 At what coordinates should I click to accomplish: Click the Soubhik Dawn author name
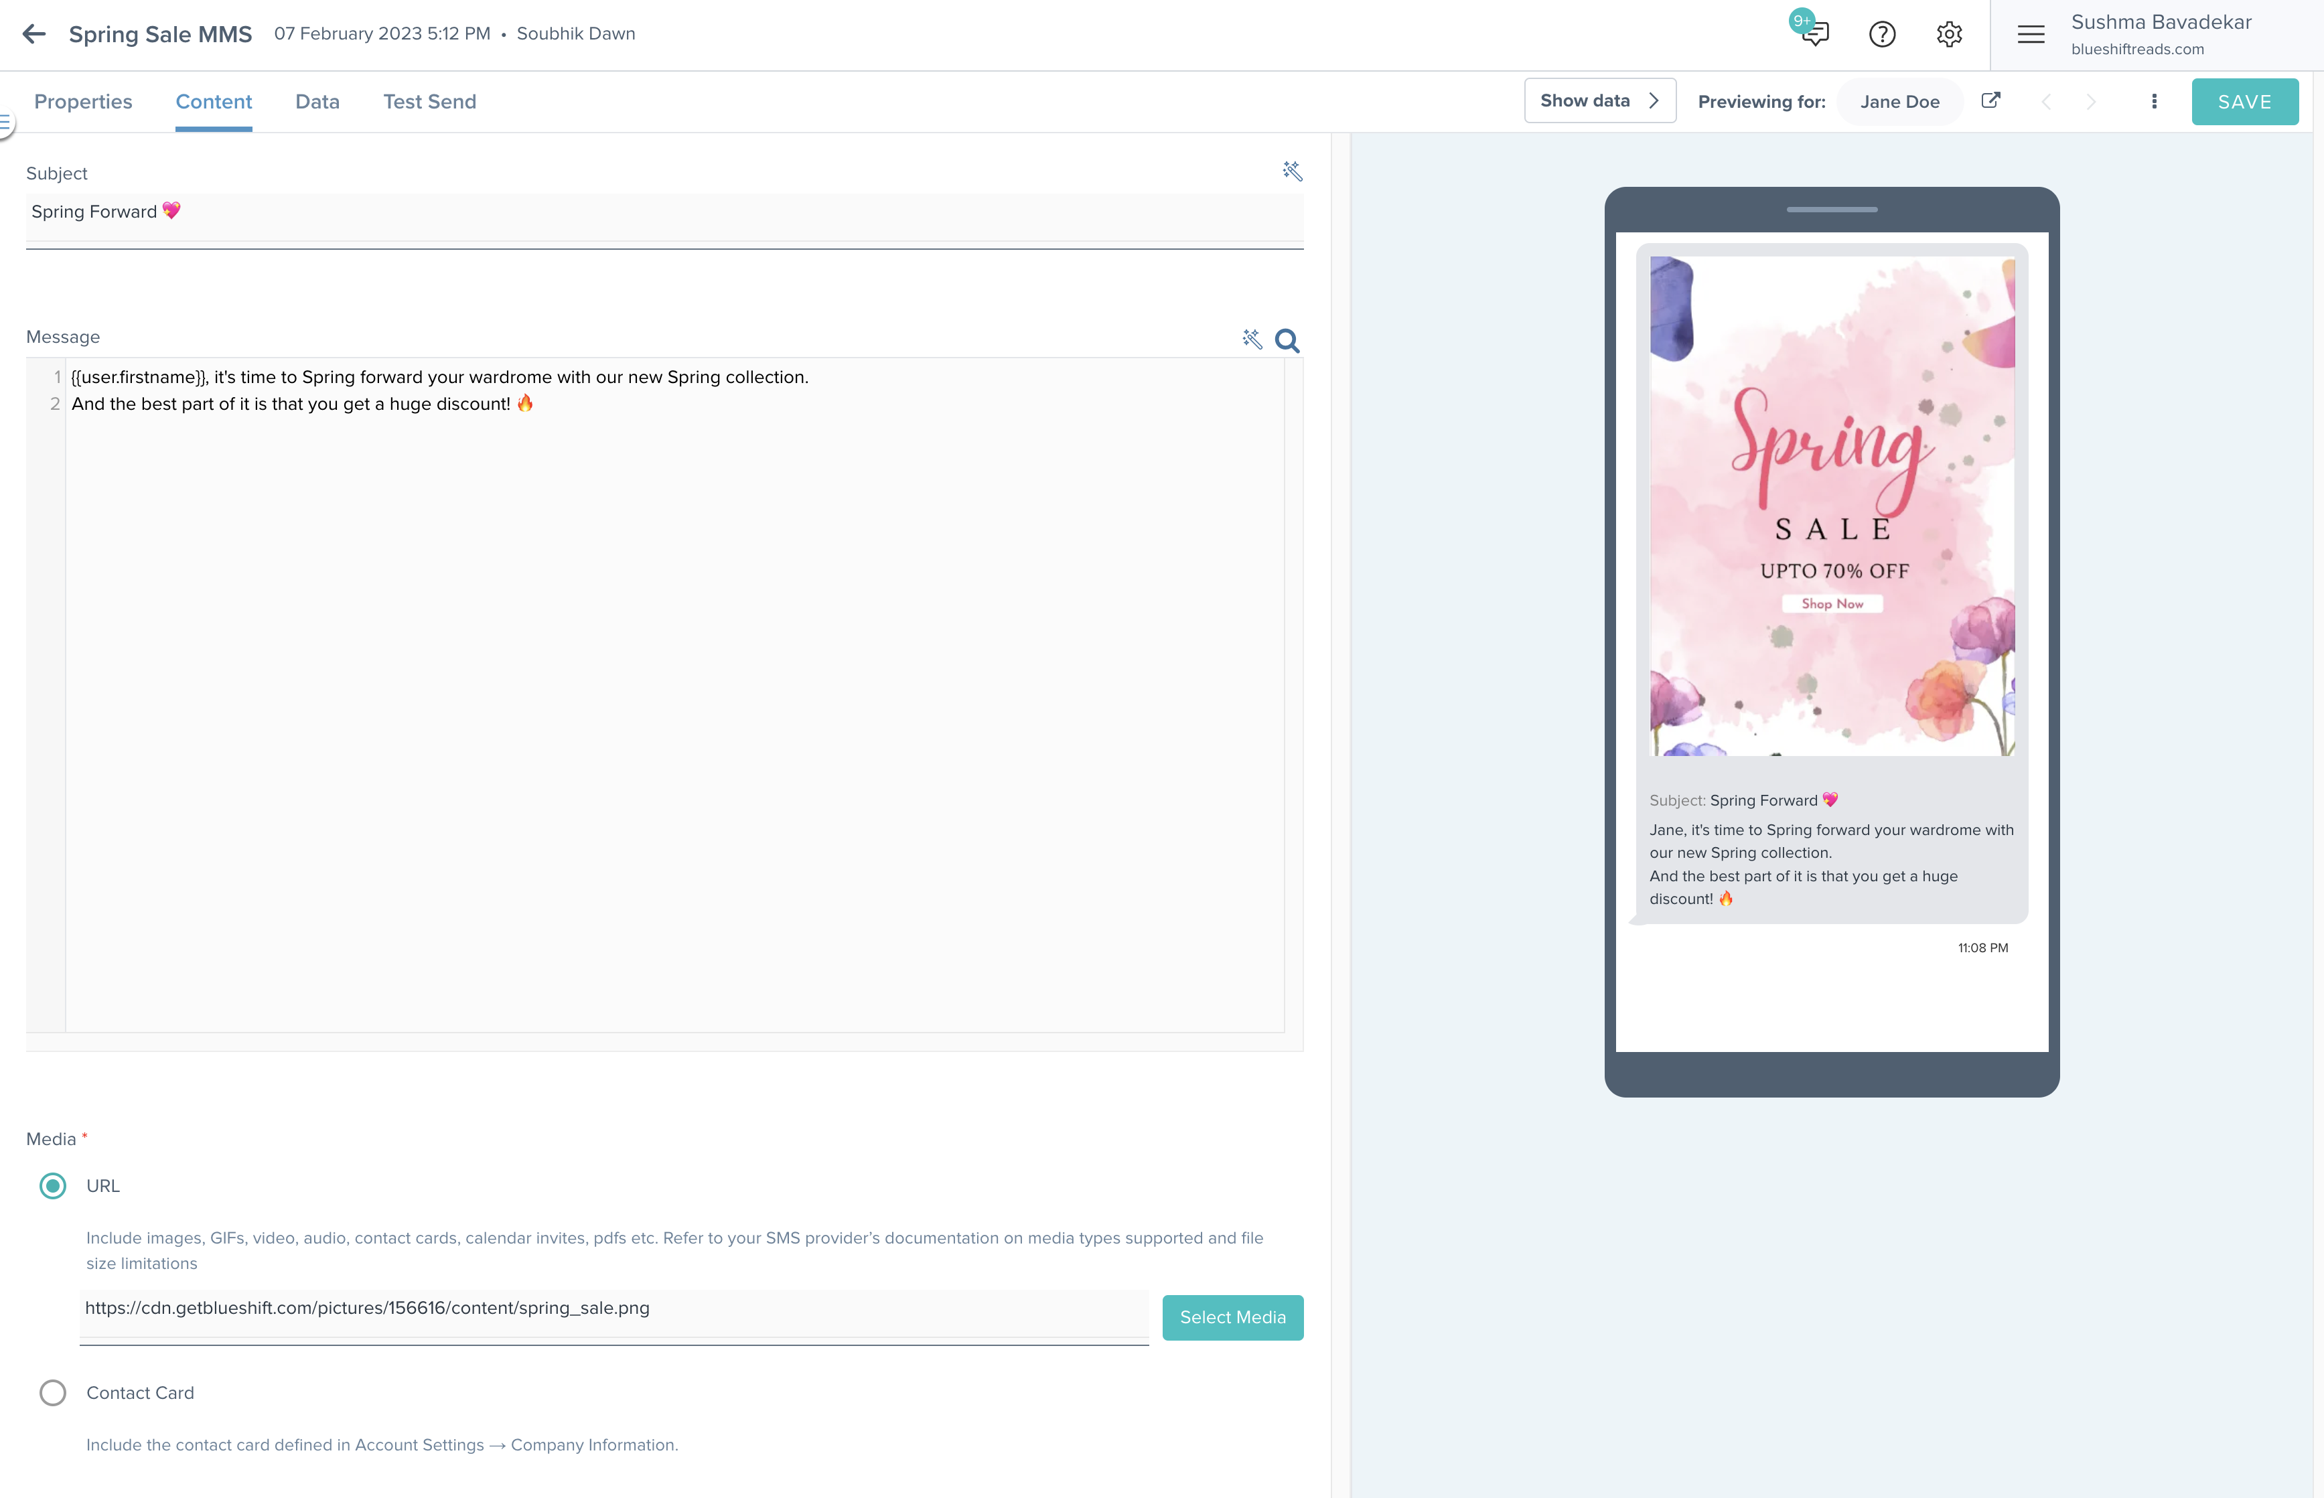tap(575, 33)
